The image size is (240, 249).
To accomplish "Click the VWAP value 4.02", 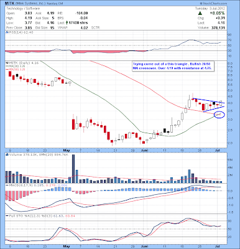I will tap(85, 27).
